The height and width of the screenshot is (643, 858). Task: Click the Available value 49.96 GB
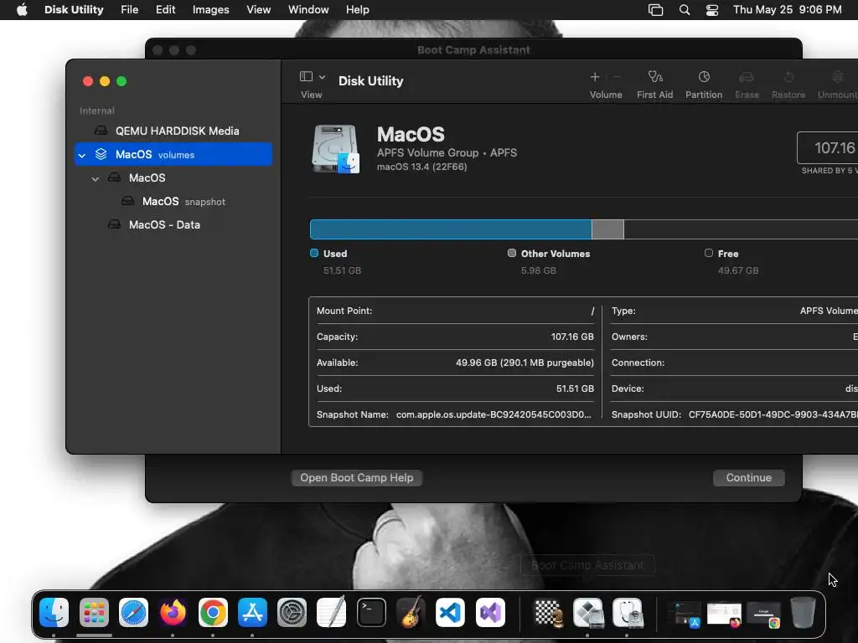(x=525, y=363)
